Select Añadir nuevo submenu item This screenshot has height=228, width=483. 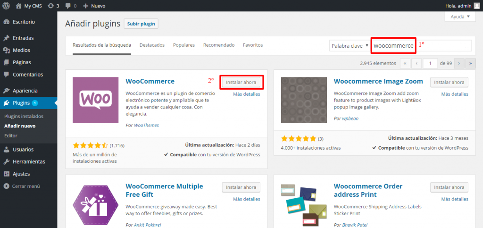(x=20, y=126)
